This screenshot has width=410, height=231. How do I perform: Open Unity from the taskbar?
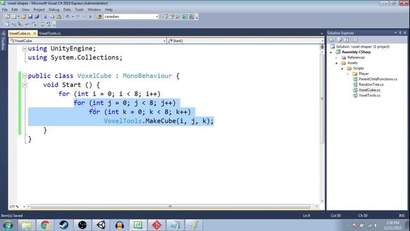pos(101,225)
